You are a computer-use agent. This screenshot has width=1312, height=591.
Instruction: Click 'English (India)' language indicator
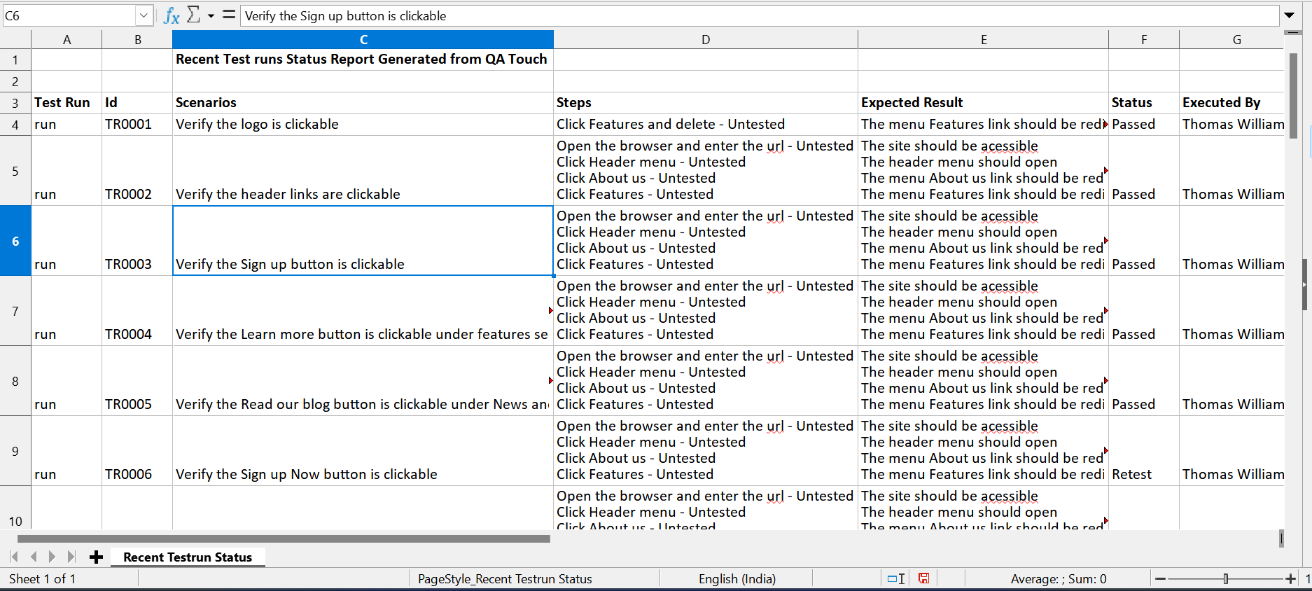click(x=737, y=578)
